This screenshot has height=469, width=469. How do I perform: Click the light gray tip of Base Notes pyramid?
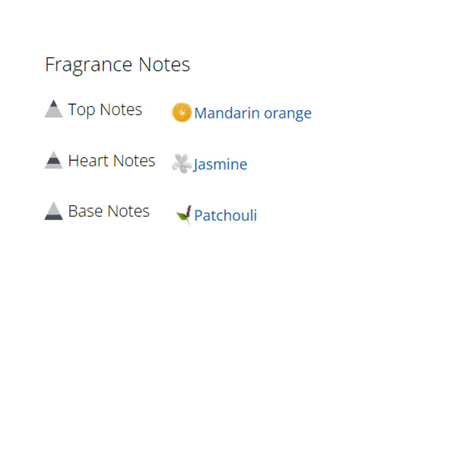coord(53,206)
